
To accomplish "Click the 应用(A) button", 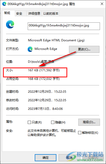I will (93, 158).
